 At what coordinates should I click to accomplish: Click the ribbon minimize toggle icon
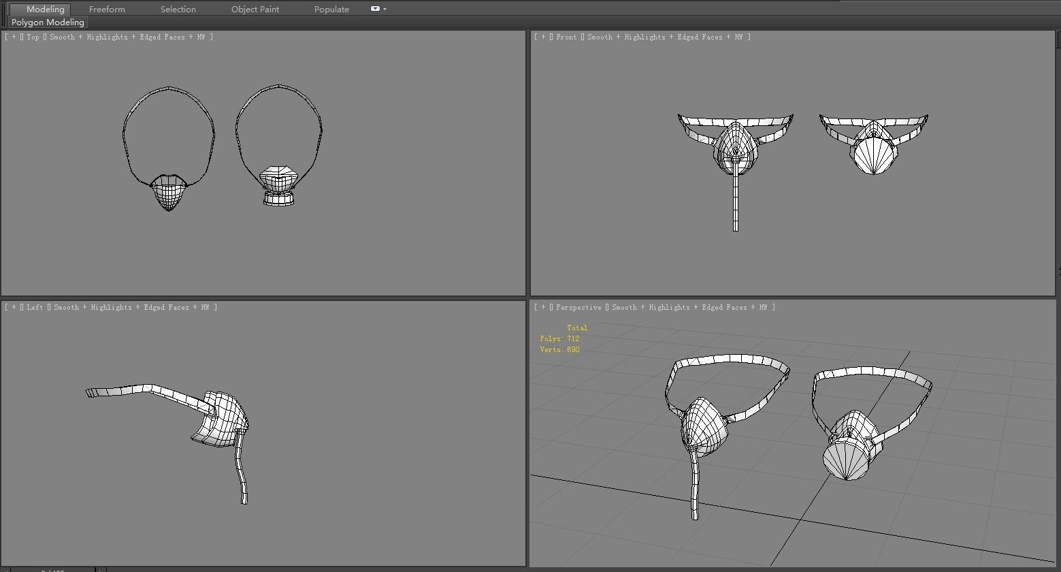[x=375, y=9]
